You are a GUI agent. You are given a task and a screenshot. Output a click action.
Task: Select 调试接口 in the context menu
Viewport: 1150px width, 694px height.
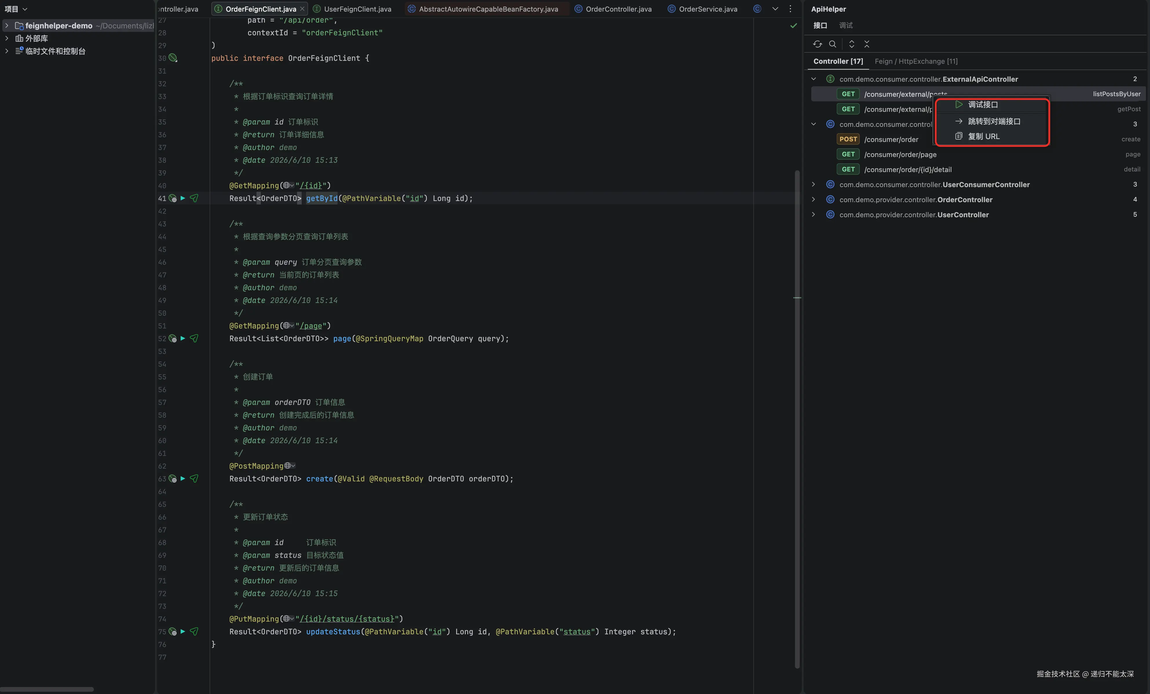(x=992, y=105)
